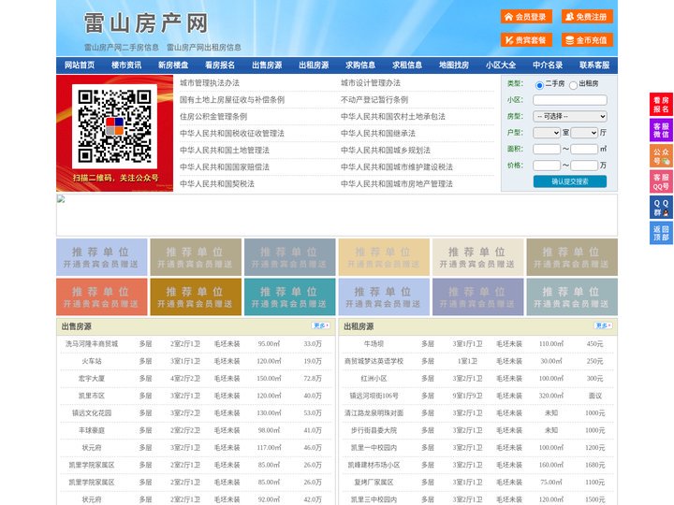Open the 地图找房 navigation item
Screen dimensions: 674x505
point(454,65)
